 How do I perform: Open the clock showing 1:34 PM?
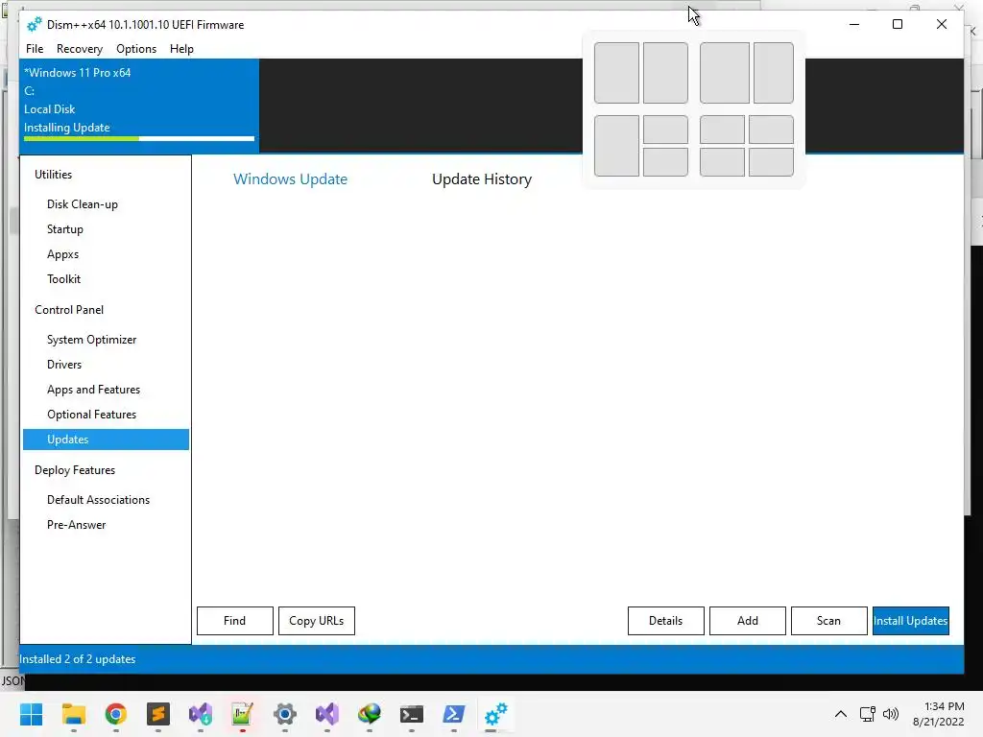click(939, 714)
